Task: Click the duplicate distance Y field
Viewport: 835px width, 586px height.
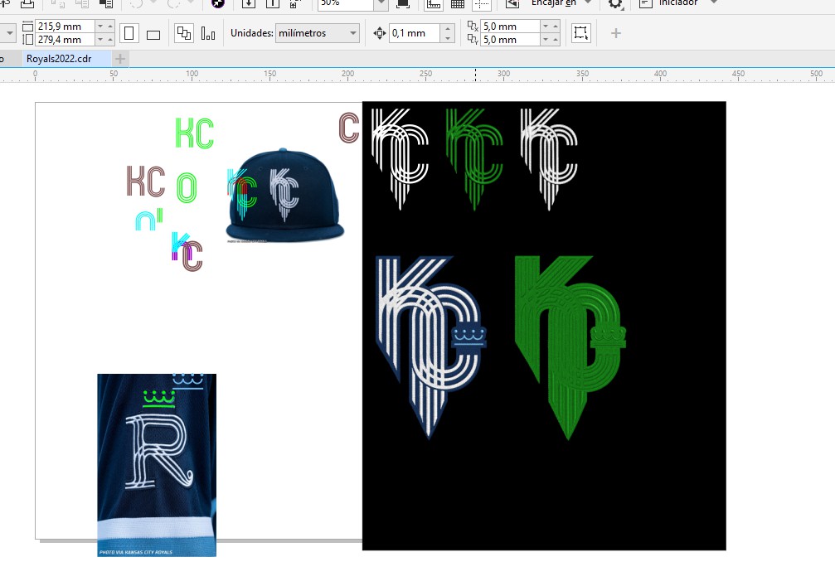Action: click(x=510, y=40)
